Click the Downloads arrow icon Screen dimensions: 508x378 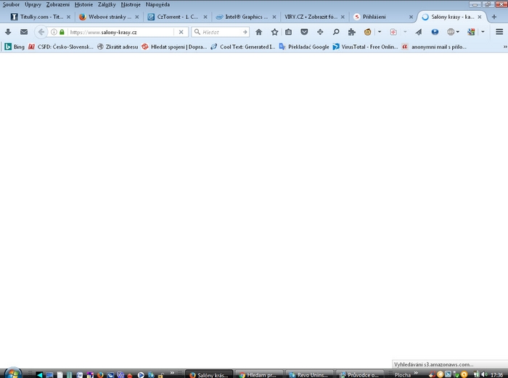(x=8, y=32)
